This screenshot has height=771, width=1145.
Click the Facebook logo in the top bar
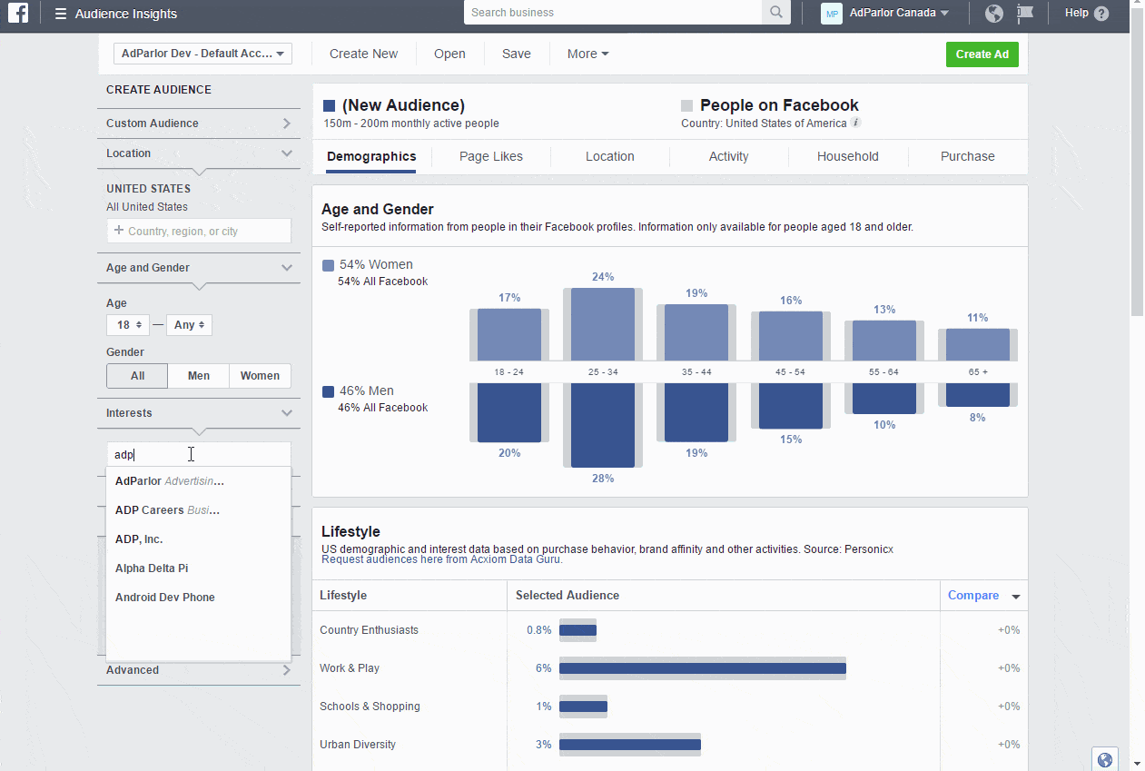pos(18,14)
